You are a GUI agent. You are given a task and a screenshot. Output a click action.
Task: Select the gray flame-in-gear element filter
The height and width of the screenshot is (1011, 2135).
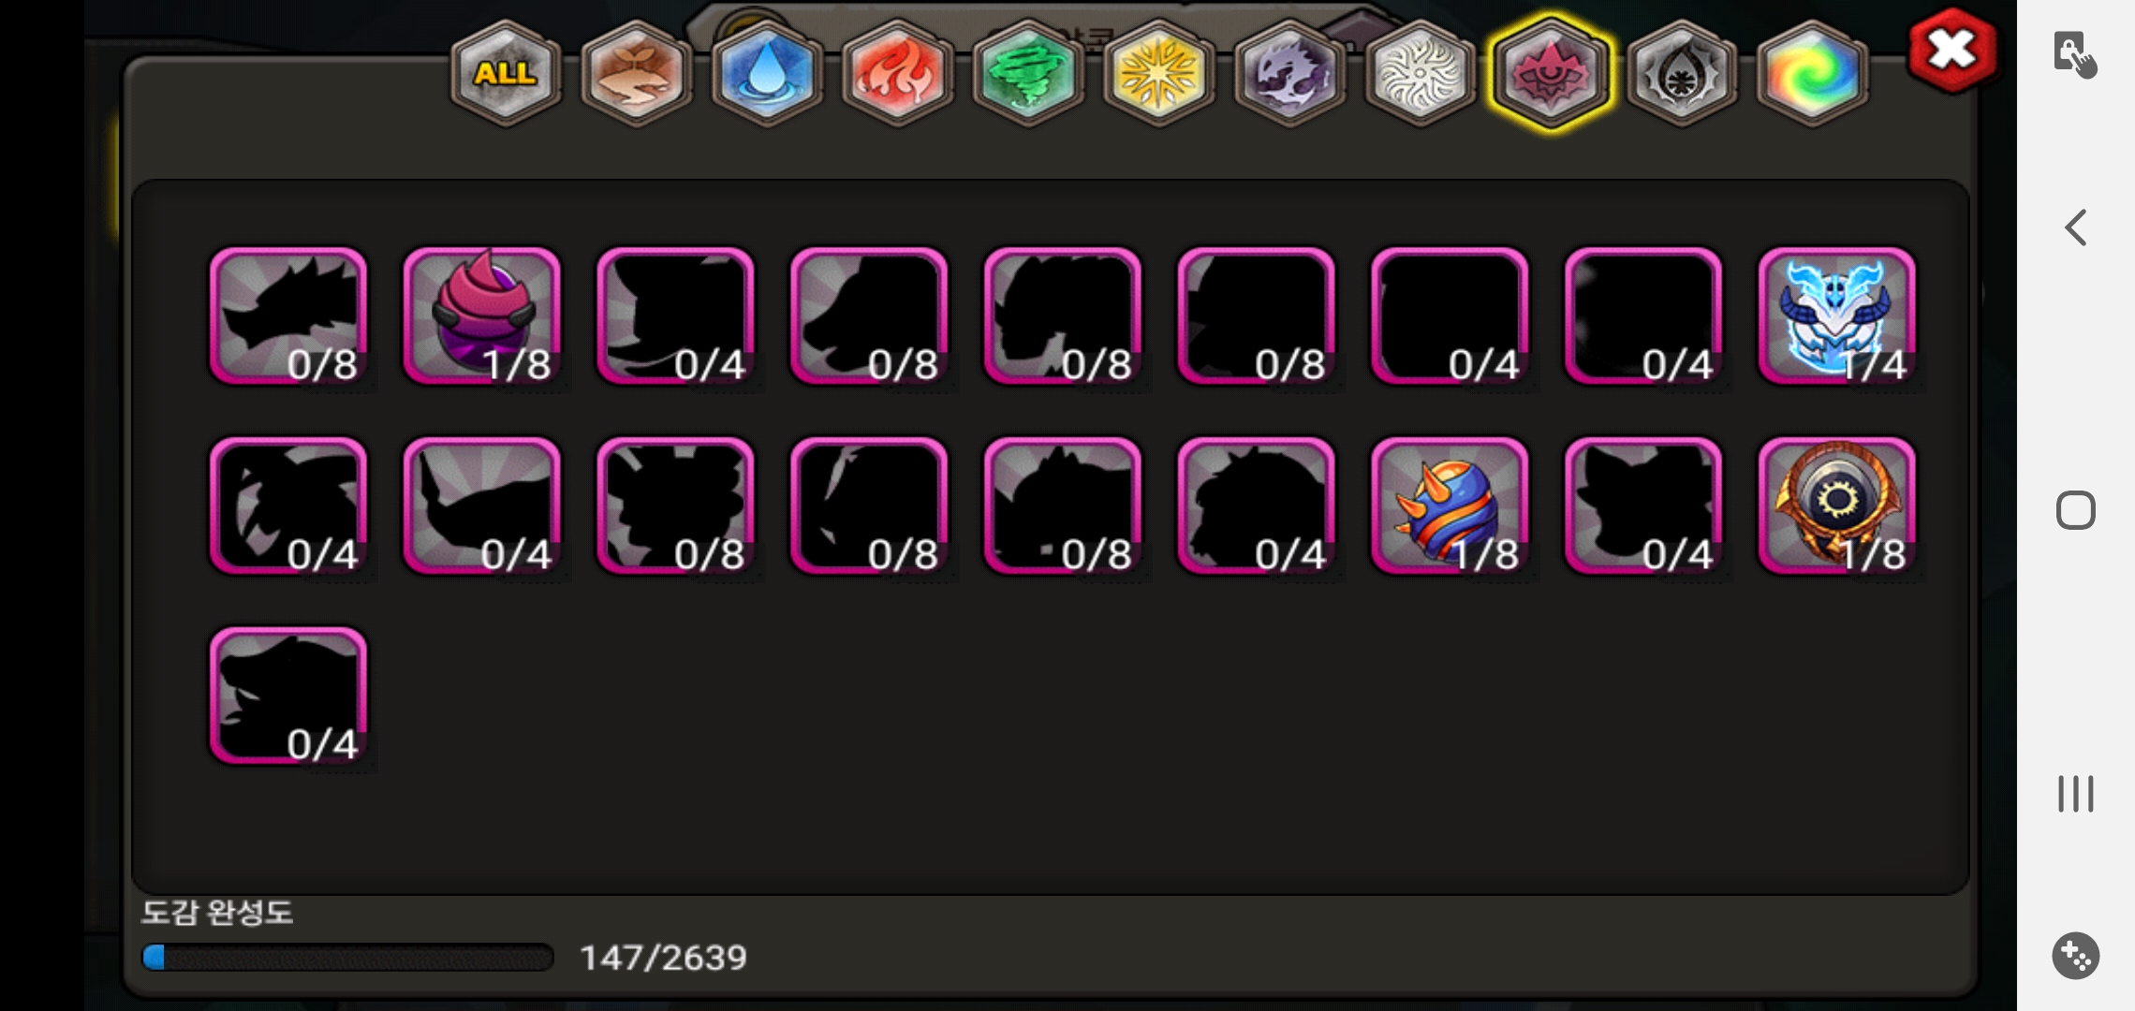pyautogui.click(x=1682, y=73)
